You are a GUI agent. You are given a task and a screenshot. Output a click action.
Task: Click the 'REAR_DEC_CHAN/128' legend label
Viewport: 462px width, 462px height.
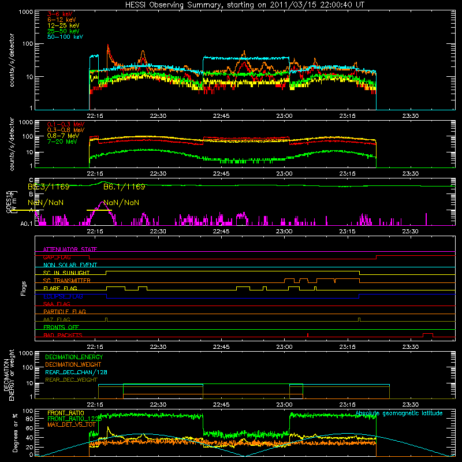76,372
